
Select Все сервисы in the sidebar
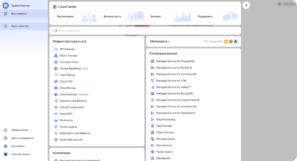[x=24, y=14]
